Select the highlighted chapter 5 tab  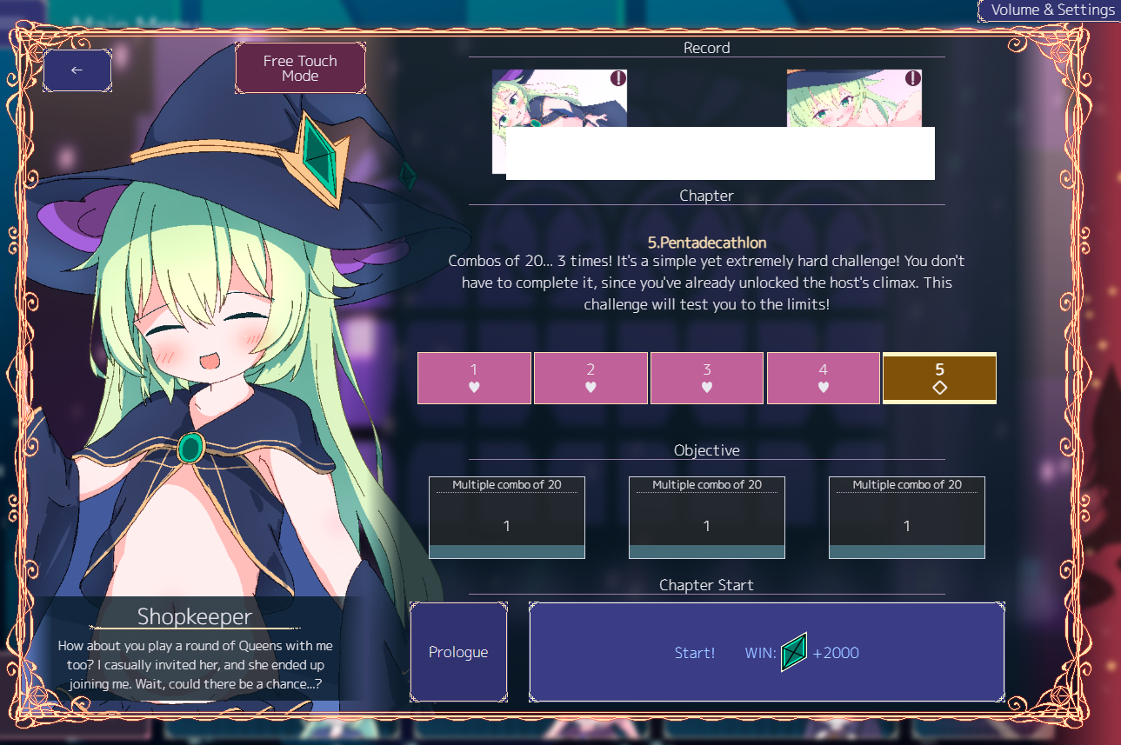click(x=940, y=378)
